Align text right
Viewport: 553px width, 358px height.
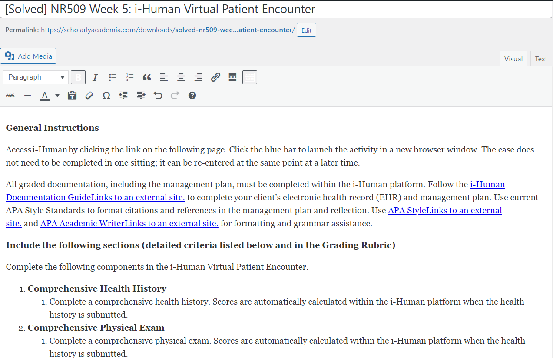198,77
